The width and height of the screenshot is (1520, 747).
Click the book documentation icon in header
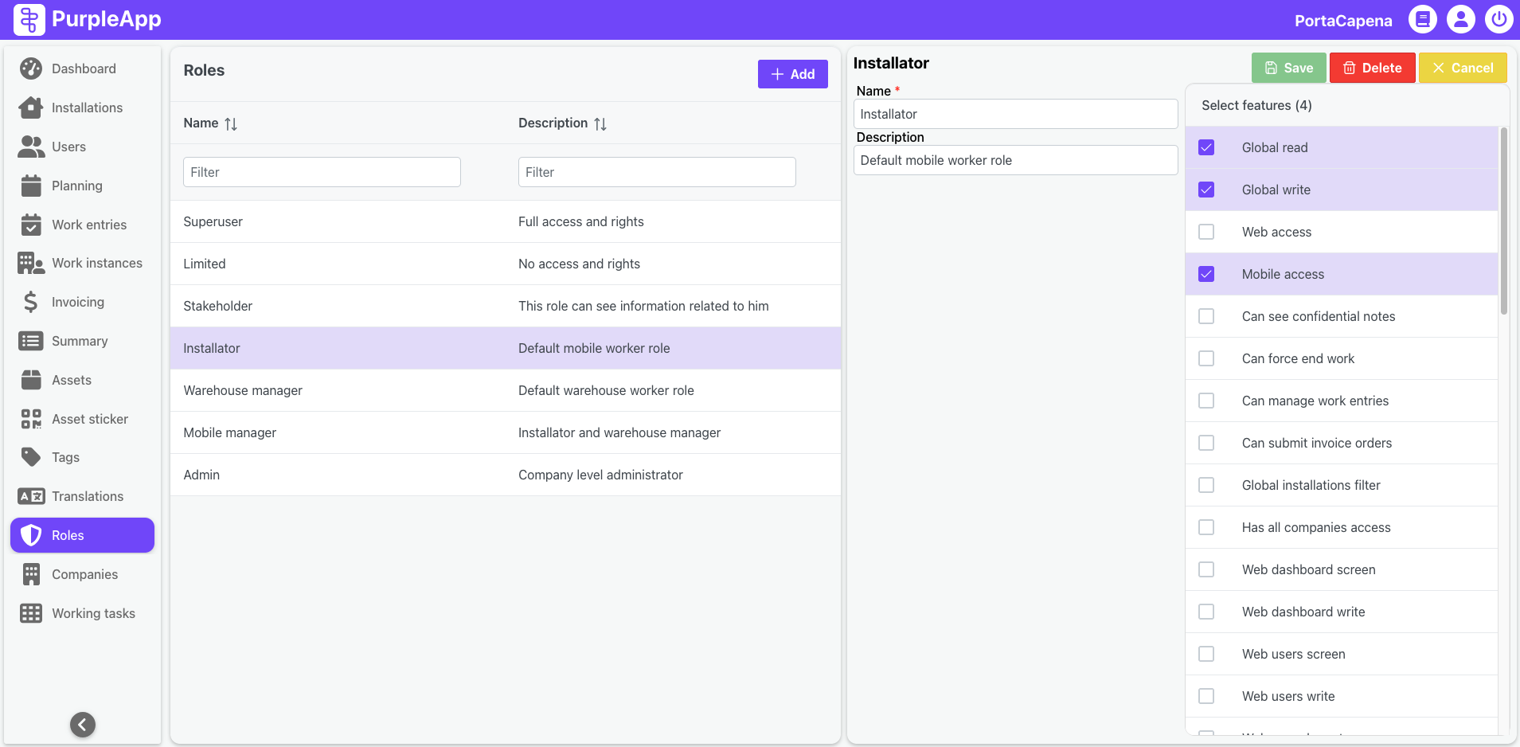coord(1422,19)
